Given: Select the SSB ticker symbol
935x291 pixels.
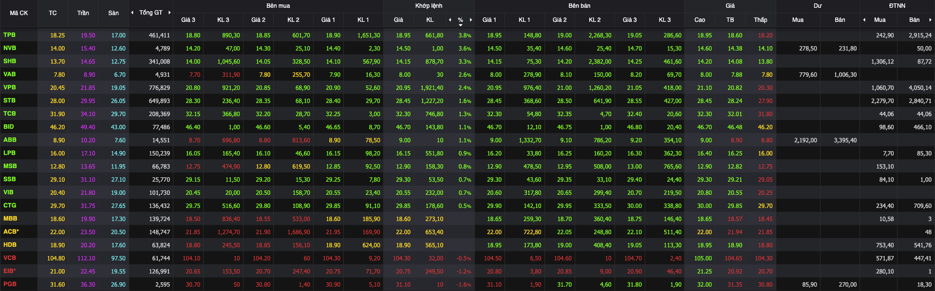Looking at the screenshot, I should pos(9,179).
